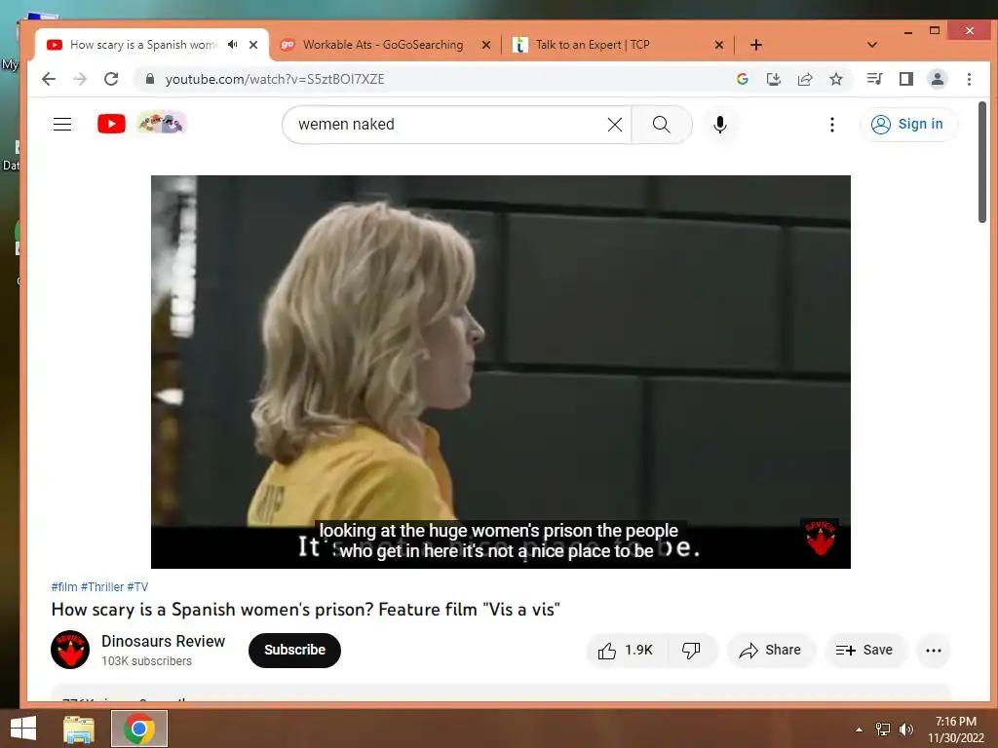Click the Sign in button
Image resolution: width=998 pixels, height=748 pixels.
(907, 124)
